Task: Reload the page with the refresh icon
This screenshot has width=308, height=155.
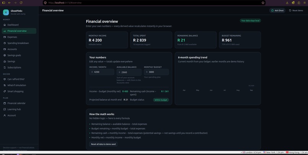Action: (x=21, y=3)
